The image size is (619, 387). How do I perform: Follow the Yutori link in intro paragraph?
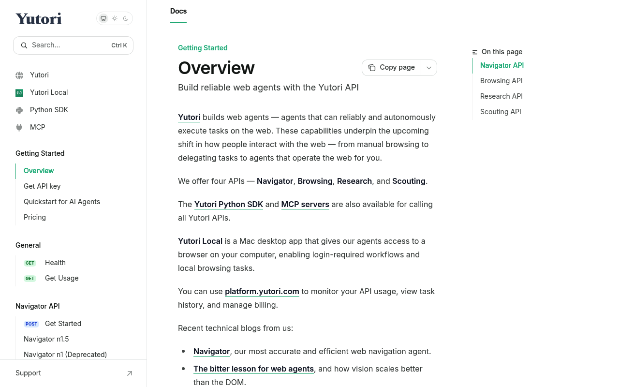(x=189, y=117)
